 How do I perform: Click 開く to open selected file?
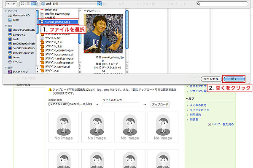click(x=234, y=79)
